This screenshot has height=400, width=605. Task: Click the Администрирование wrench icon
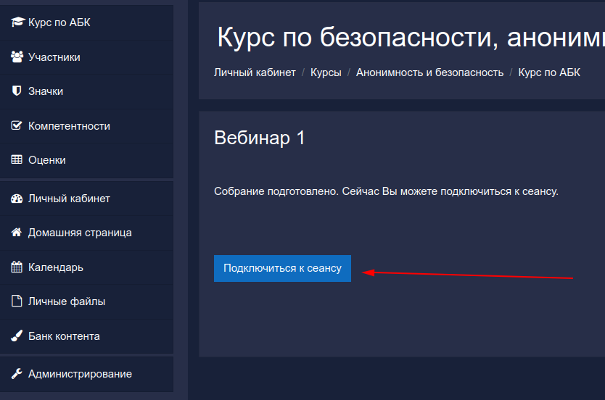(x=17, y=373)
